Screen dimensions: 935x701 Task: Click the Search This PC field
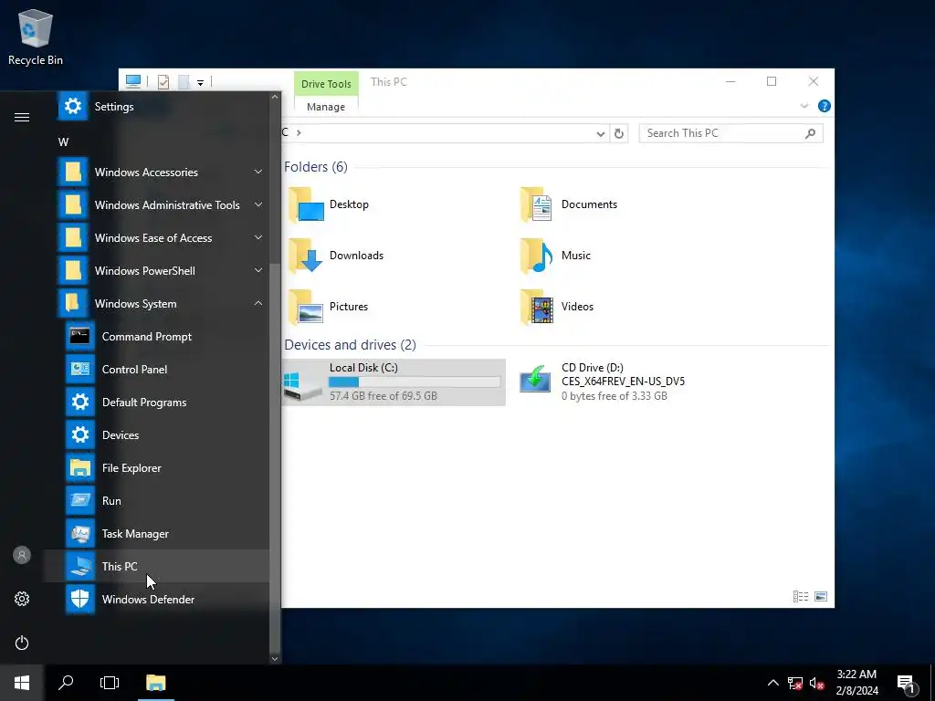tap(730, 133)
